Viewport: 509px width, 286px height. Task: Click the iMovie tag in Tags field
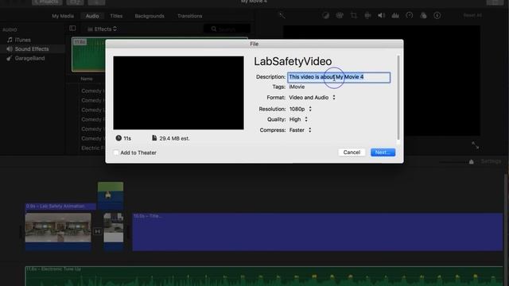(x=297, y=87)
